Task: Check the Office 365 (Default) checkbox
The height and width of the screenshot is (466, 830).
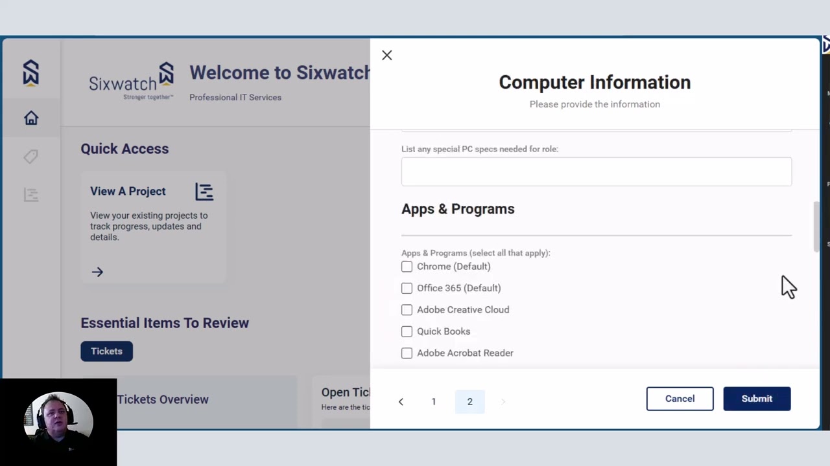Action: click(x=407, y=288)
